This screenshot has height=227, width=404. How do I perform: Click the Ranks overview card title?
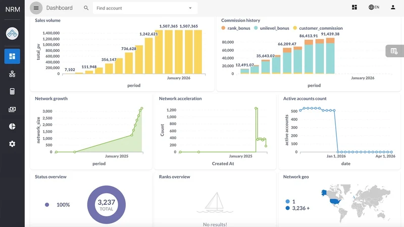pos(174,177)
